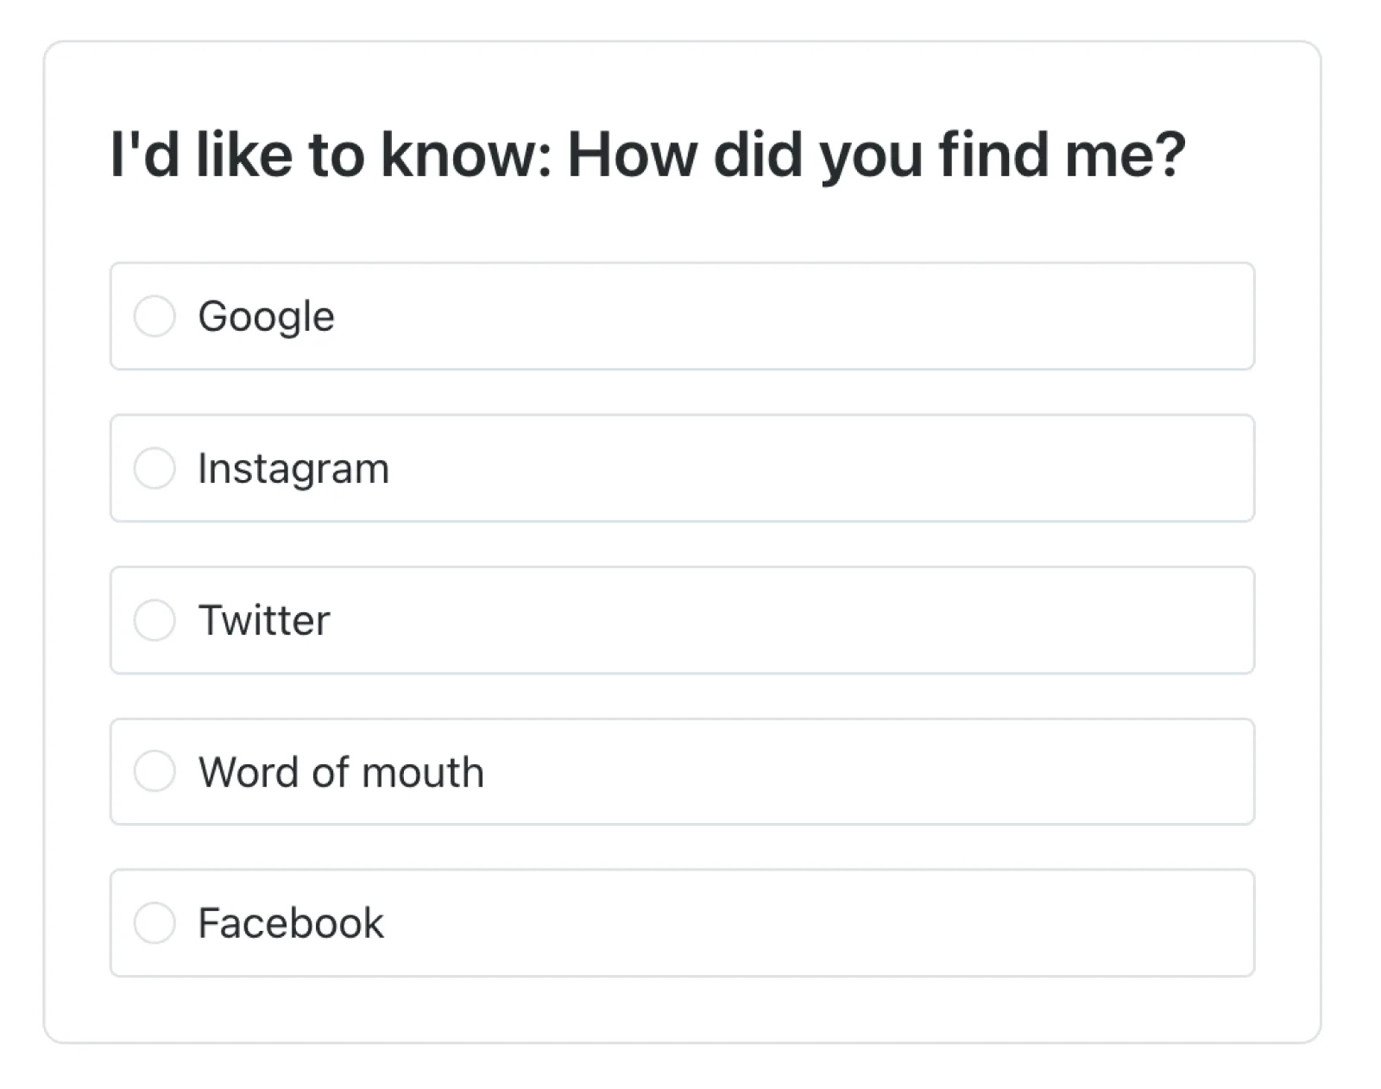Click the word 'mouth' in fourth option
Viewport: 1381px width, 1089px height.
coord(423,772)
